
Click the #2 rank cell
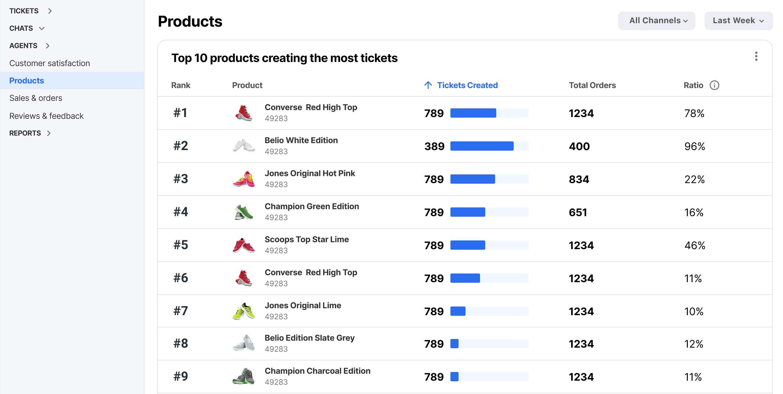pyautogui.click(x=181, y=146)
